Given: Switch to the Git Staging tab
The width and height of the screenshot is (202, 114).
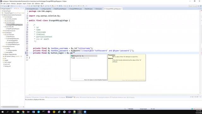Looking at the screenshot, I should click(x=131, y=97).
